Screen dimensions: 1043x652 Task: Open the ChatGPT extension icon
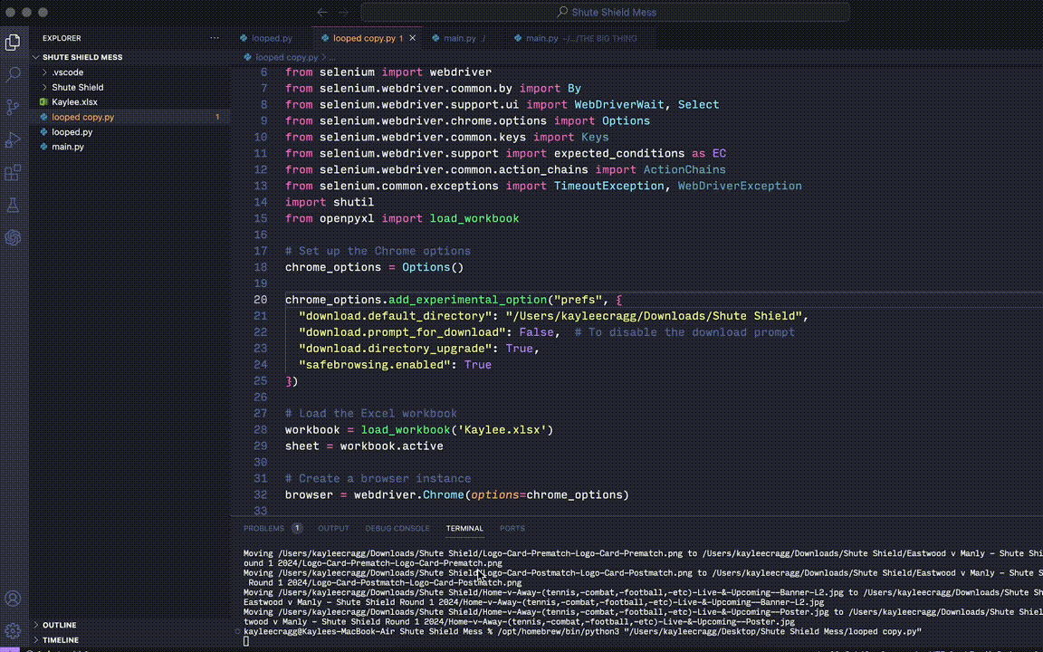tap(13, 238)
